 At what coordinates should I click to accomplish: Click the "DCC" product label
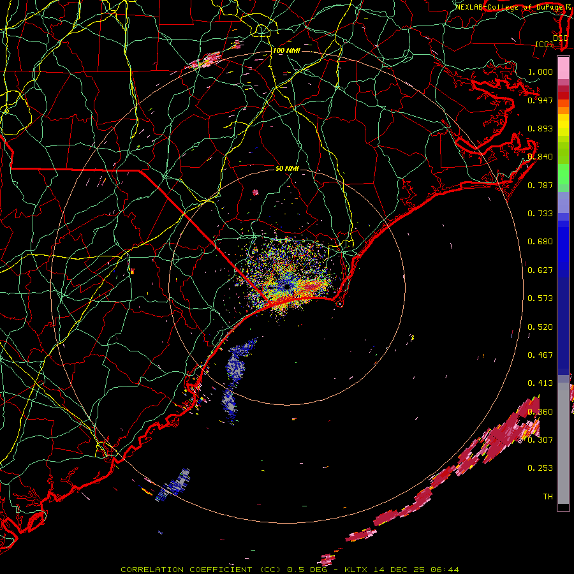560,38
